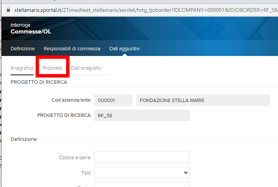Screen dimensions: 278x187
Task: Open the Definizione tab in the header
Action: [x=22, y=49]
